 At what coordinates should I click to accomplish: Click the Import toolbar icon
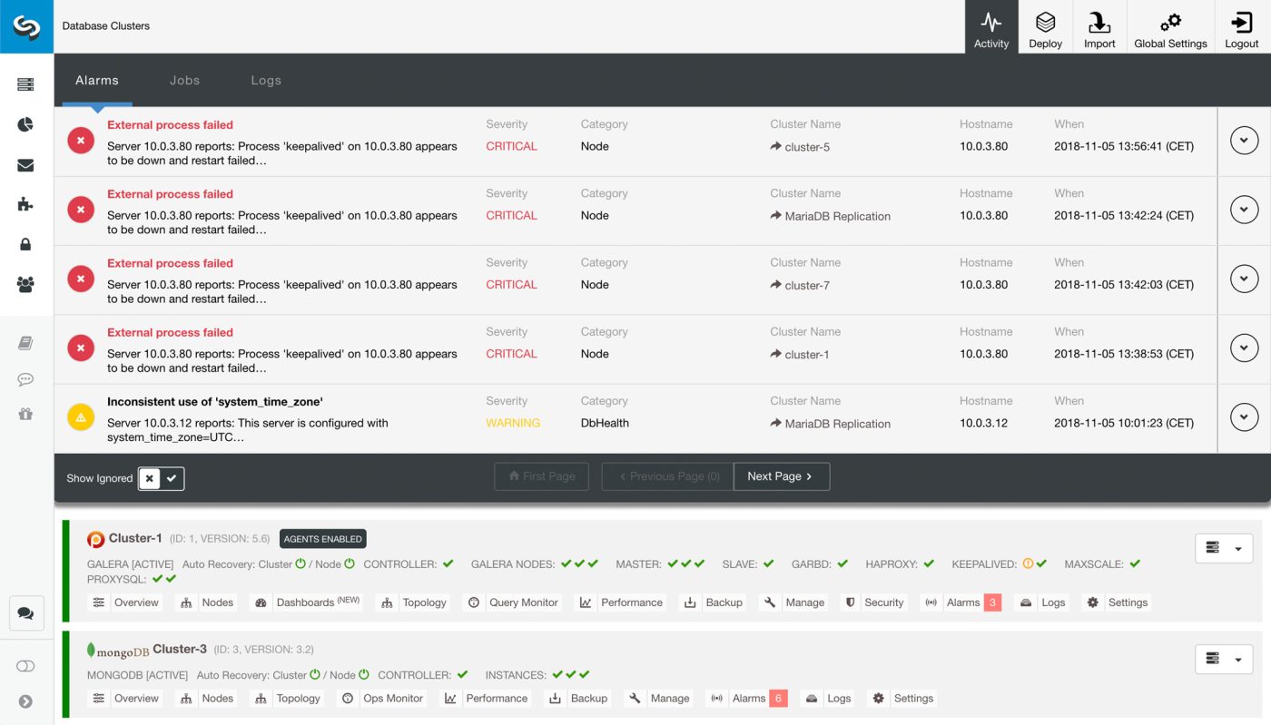pos(1099,26)
